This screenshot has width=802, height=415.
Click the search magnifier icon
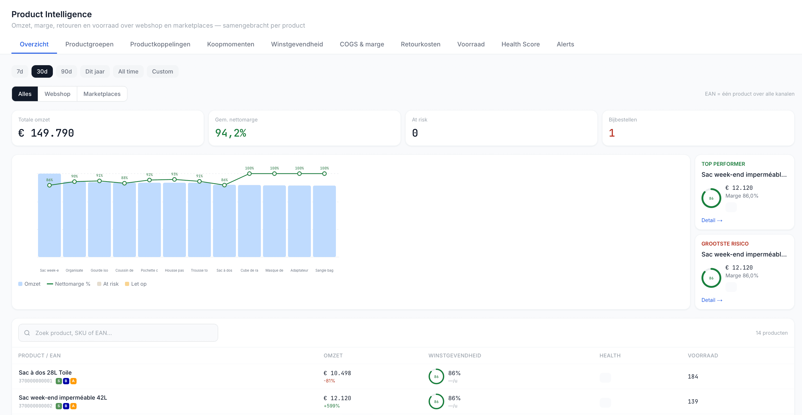[x=27, y=333]
